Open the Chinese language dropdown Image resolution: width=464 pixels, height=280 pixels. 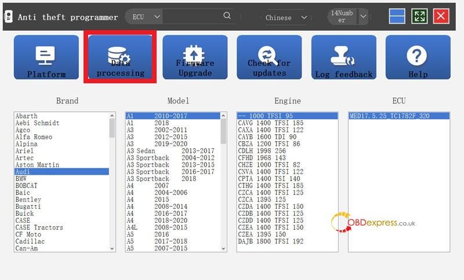[x=286, y=17]
